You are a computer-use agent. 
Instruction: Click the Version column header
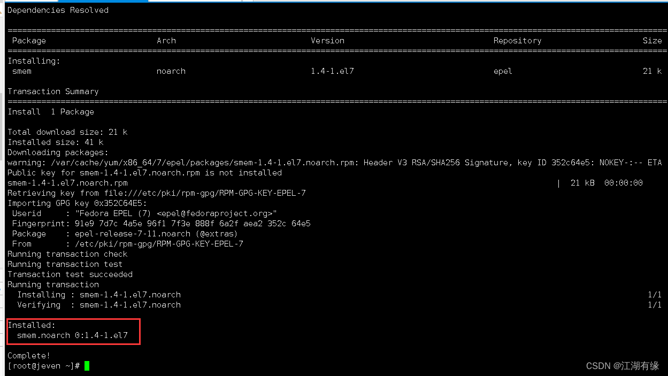[327, 41]
